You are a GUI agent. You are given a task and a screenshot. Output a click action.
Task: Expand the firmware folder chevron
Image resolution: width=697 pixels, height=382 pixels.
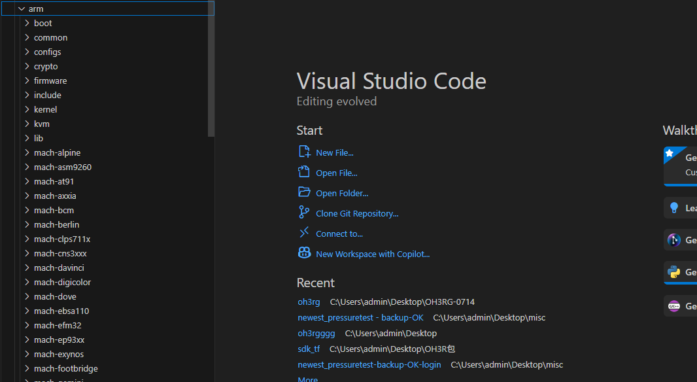(27, 80)
